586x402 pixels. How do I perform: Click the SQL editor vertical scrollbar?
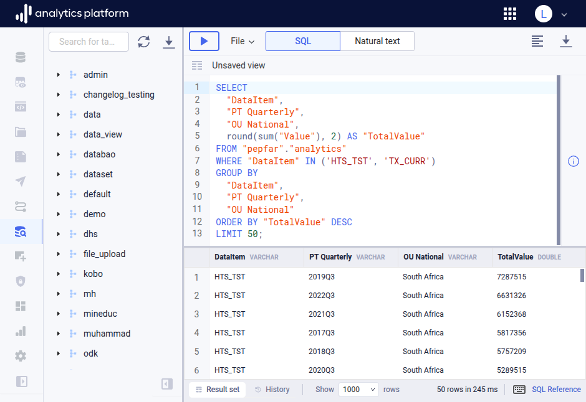(559, 160)
